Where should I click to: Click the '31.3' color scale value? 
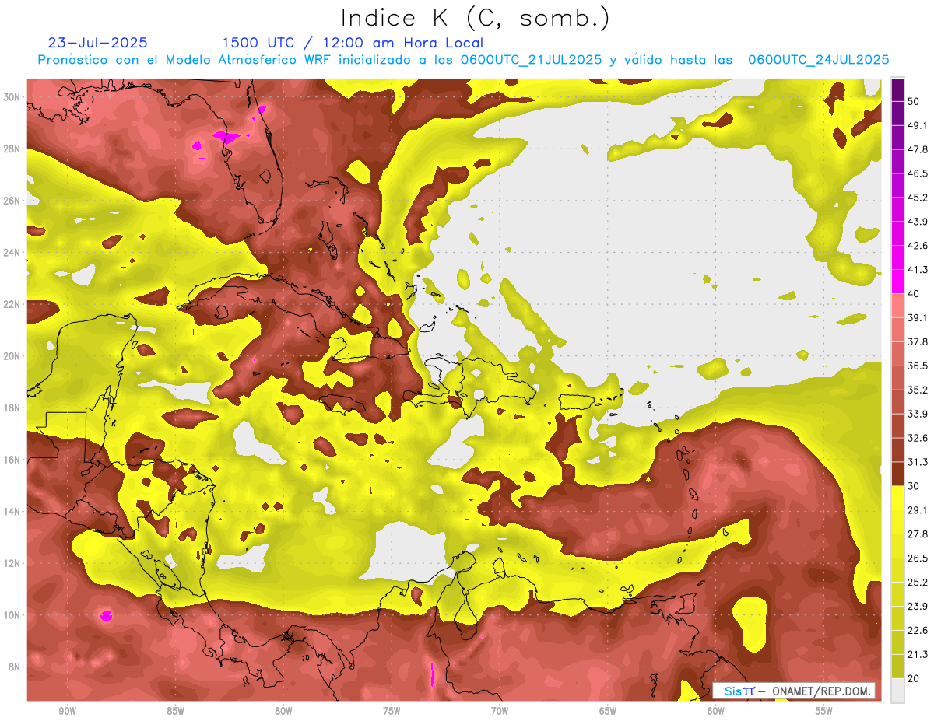(917, 462)
